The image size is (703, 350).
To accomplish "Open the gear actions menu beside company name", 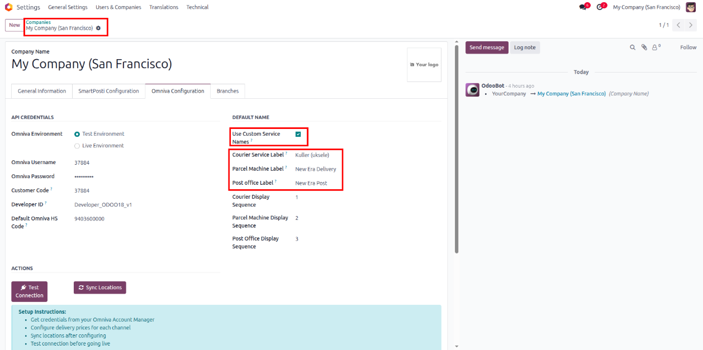I will 98,28.
